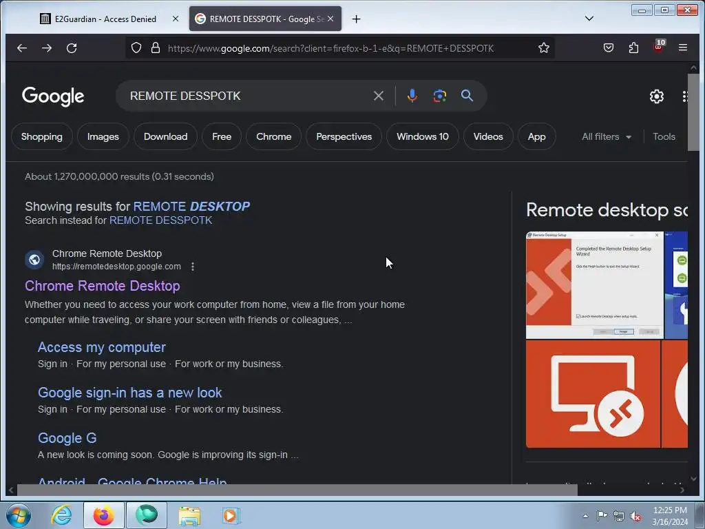
Task: Open media player taskbar icon
Action: (x=231, y=516)
